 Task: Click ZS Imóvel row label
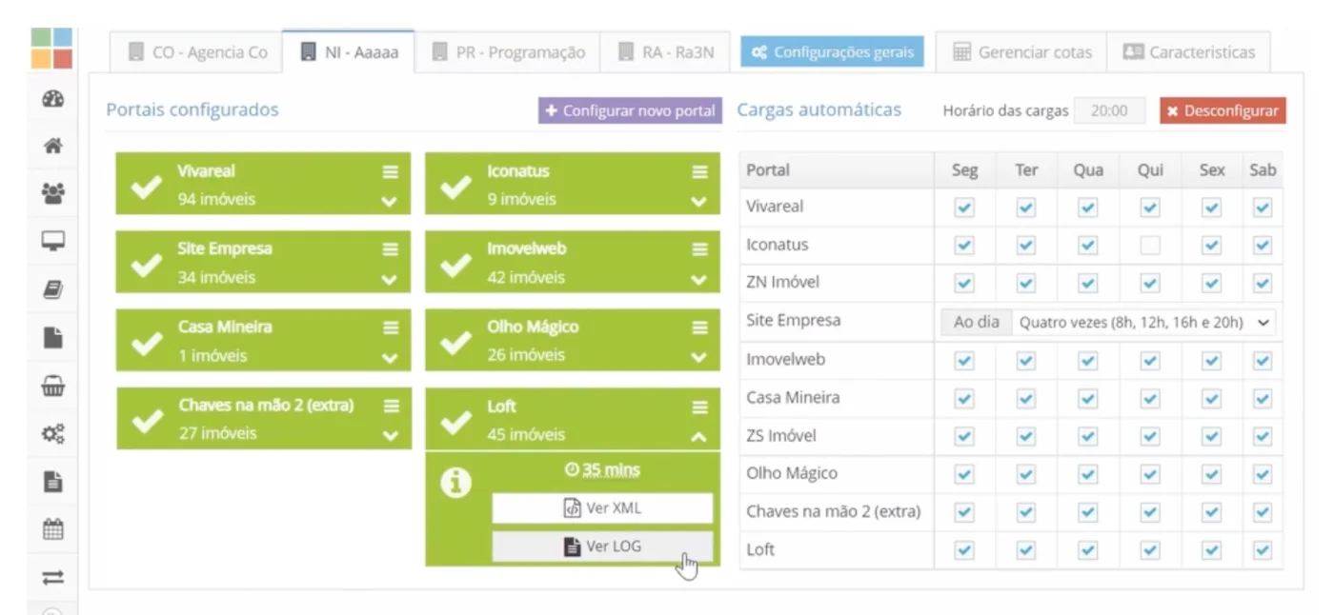781,436
